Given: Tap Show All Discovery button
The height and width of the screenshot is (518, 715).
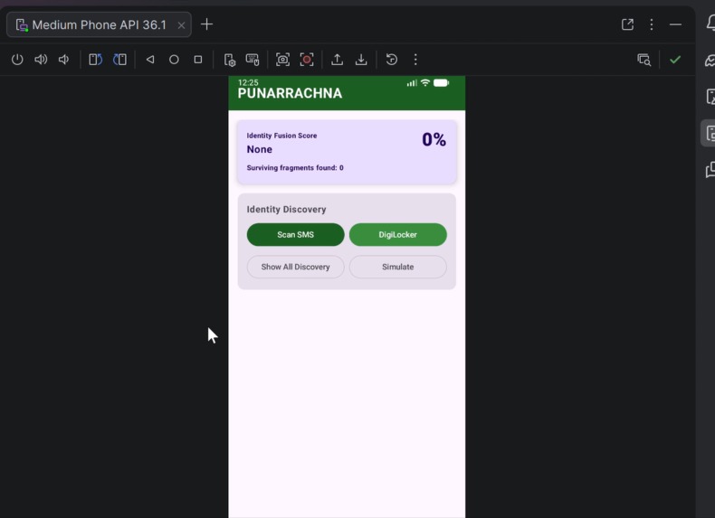Looking at the screenshot, I should point(295,267).
